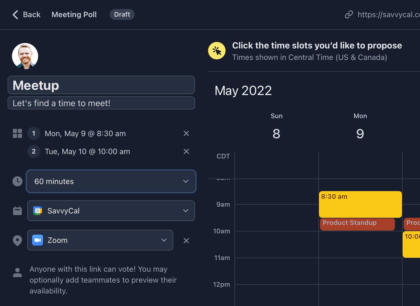Expand the SavvyCal calendar dropdown

pos(111,211)
